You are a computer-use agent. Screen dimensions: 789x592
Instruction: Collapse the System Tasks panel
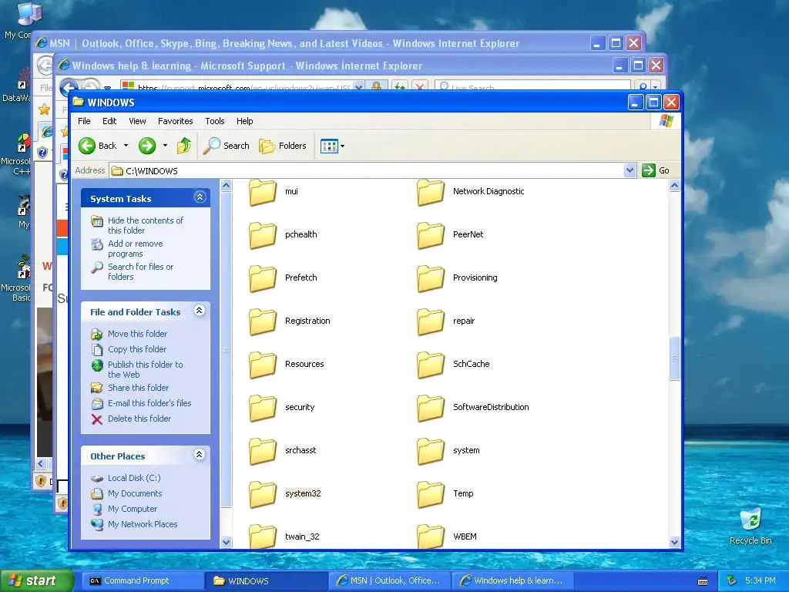(x=200, y=197)
